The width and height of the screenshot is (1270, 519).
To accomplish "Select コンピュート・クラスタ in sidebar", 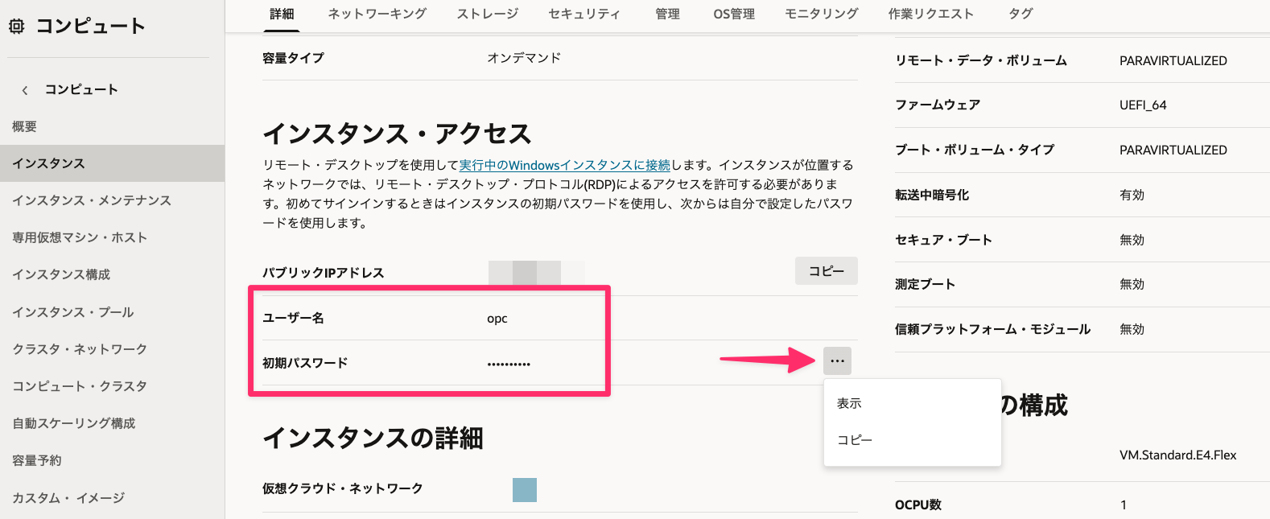I will tap(80, 386).
